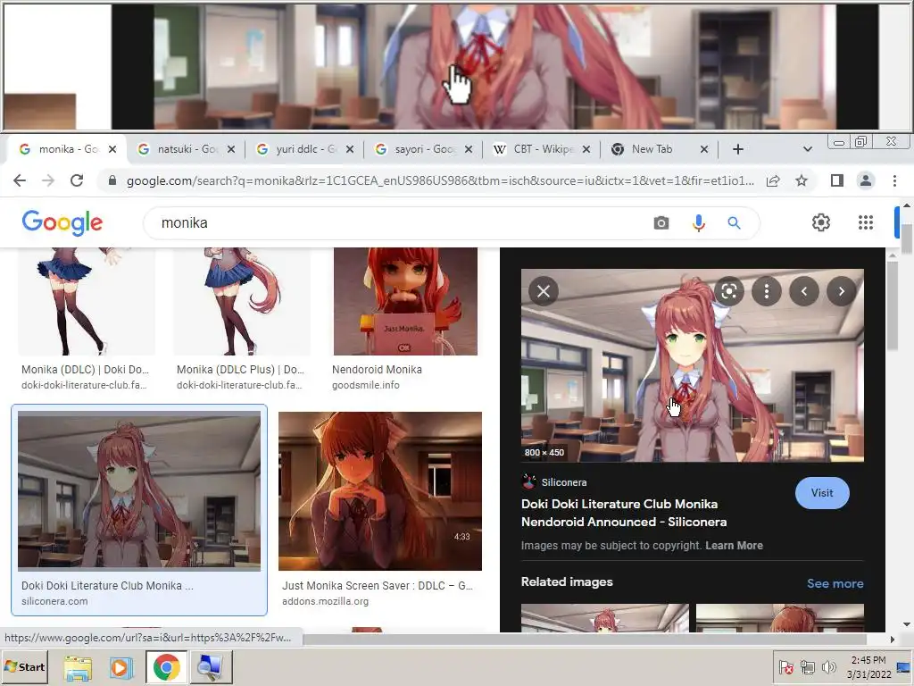Open Google Lens on preview image
Screen dimensions: 914x686
pyautogui.click(x=729, y=291)
